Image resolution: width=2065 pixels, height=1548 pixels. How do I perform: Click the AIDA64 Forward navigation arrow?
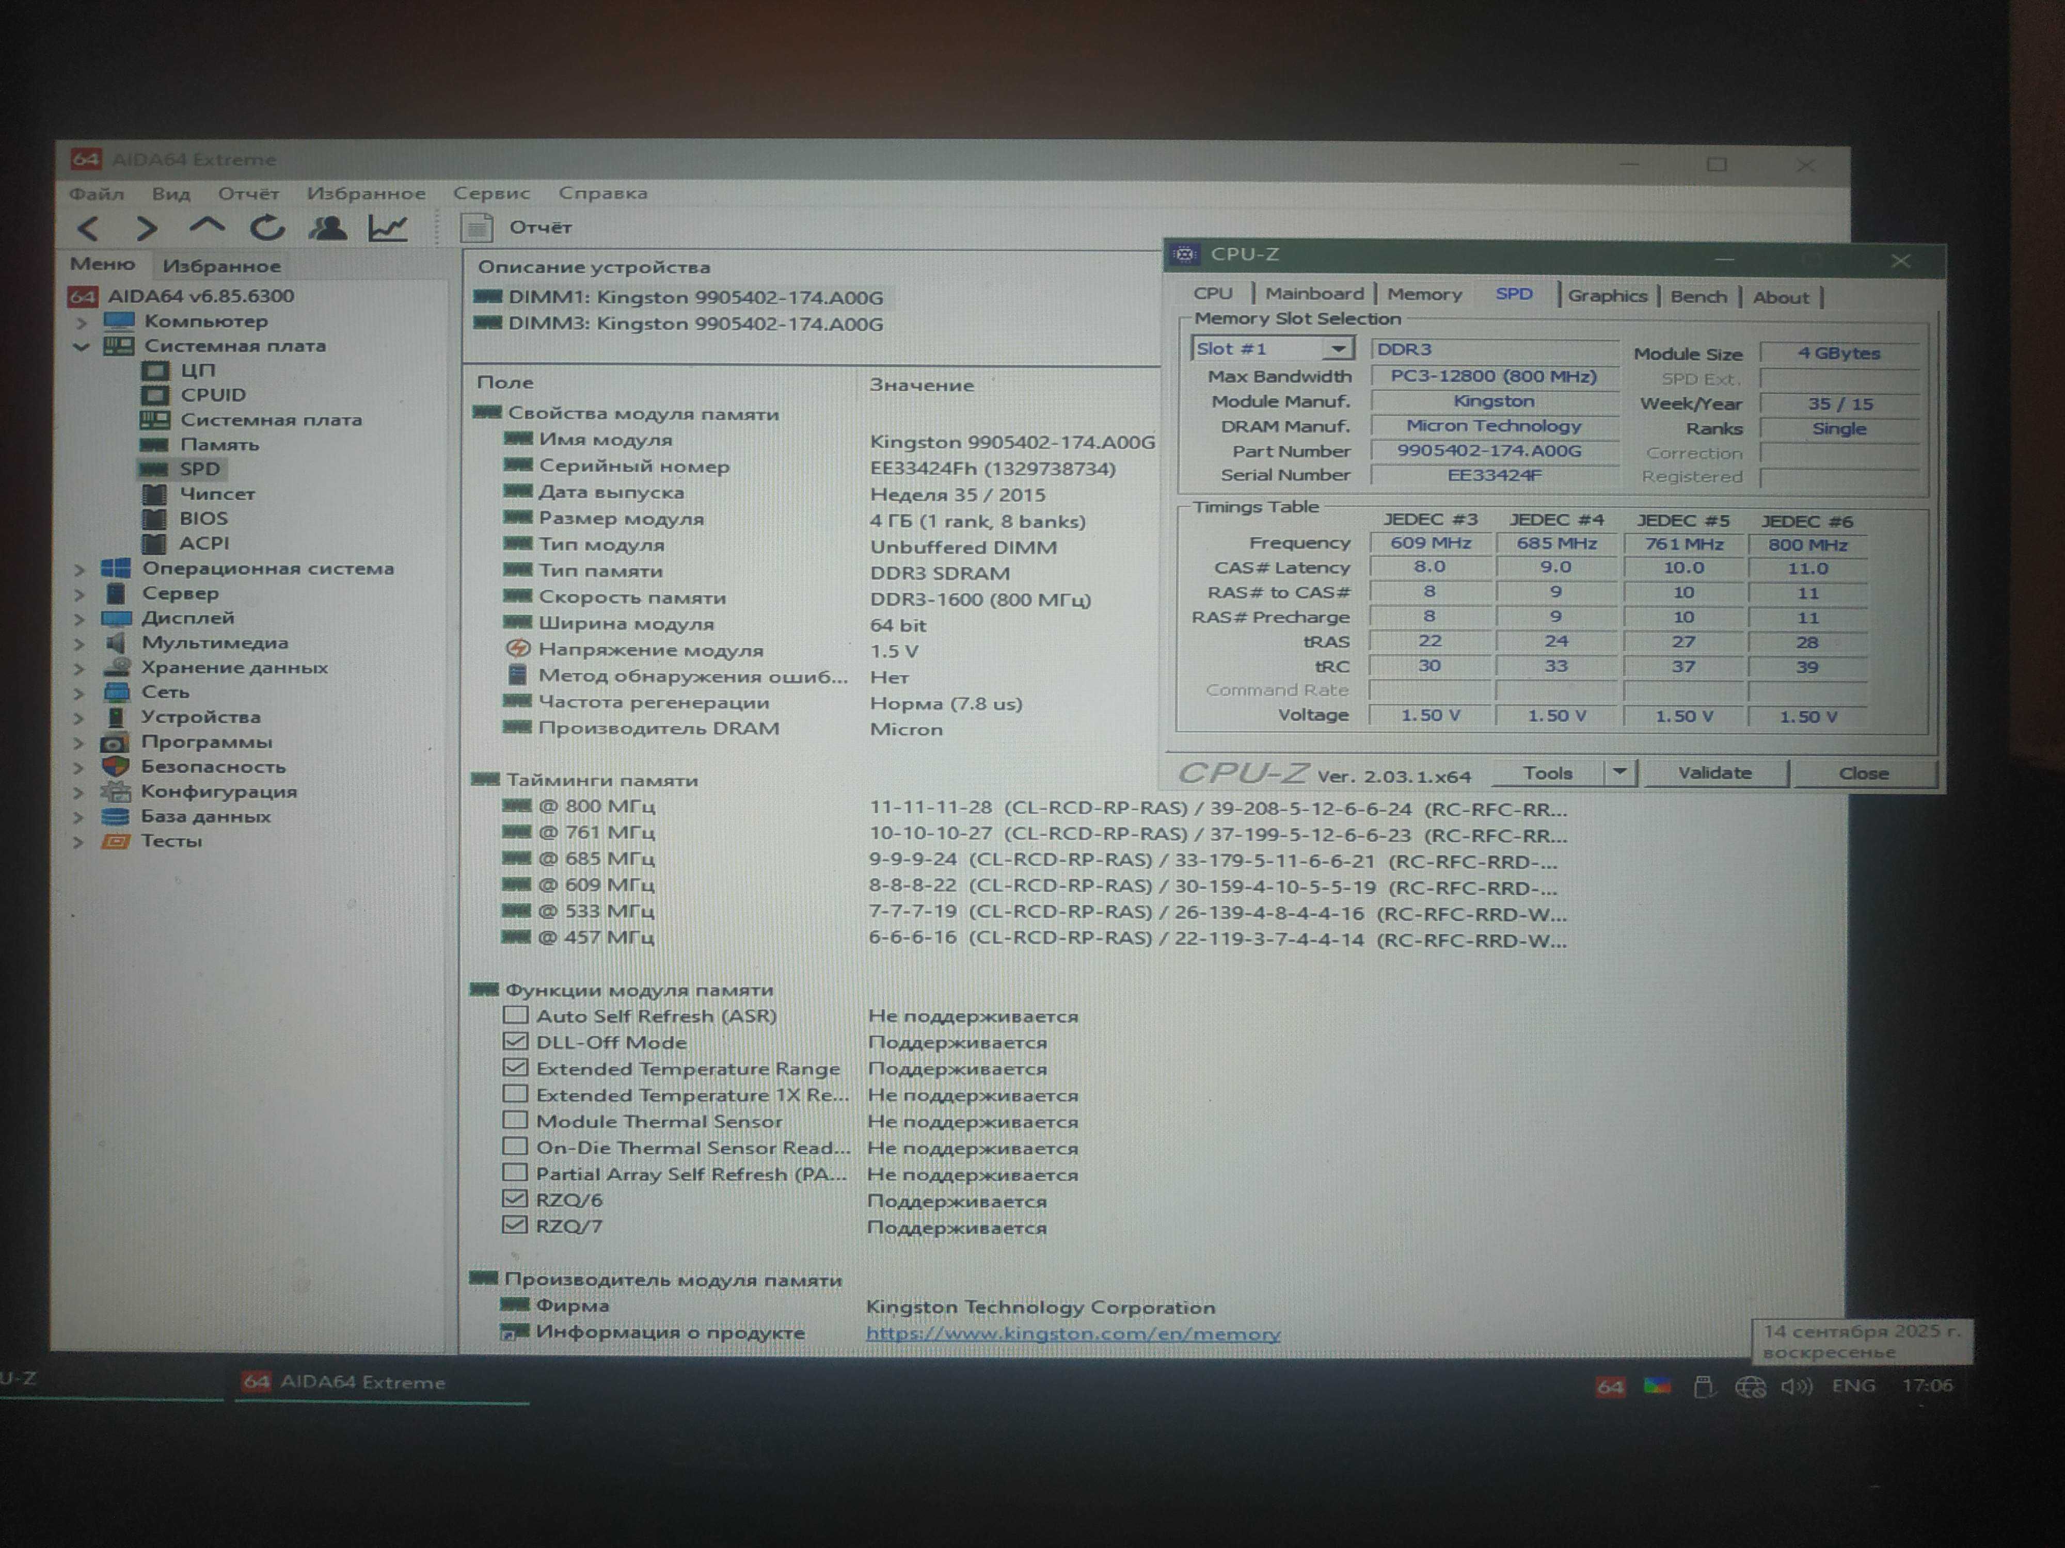(x=146, y=228)
